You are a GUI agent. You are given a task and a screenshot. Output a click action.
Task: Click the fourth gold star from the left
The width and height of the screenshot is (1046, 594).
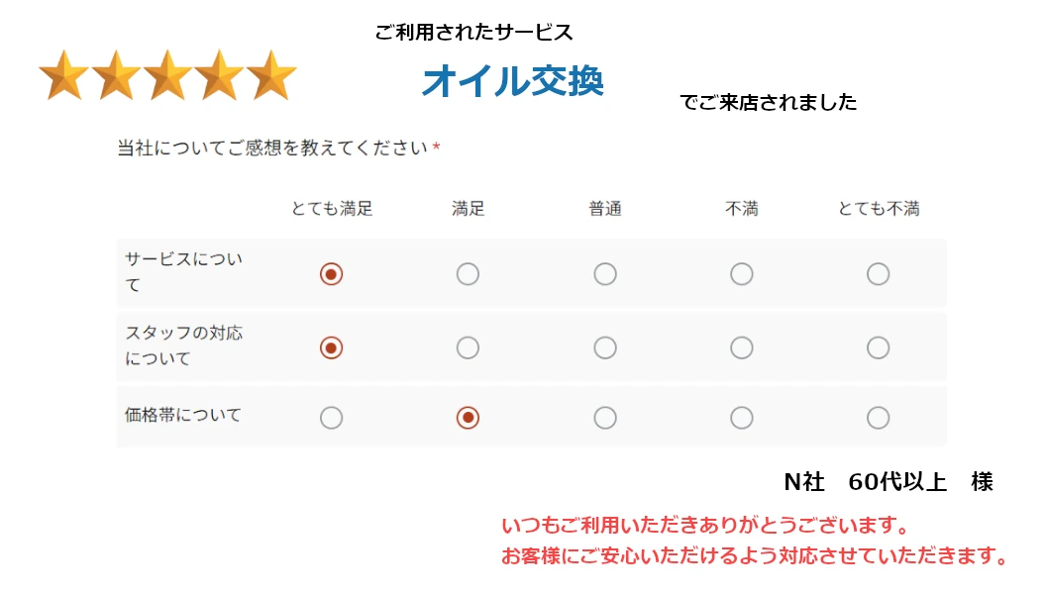coord(219,76)
